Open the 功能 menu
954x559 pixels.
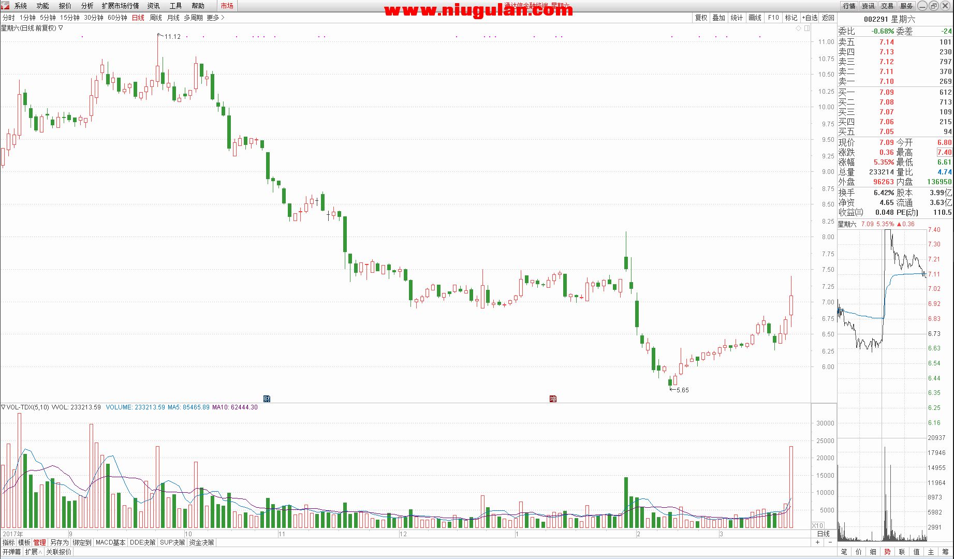(x=43, y=6)
